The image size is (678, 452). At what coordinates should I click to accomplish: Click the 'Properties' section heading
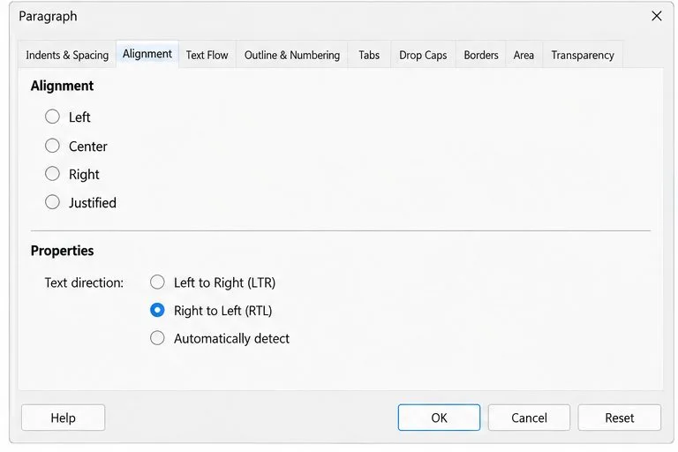63,251
